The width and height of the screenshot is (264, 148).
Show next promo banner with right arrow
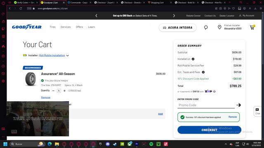(174, 16)
